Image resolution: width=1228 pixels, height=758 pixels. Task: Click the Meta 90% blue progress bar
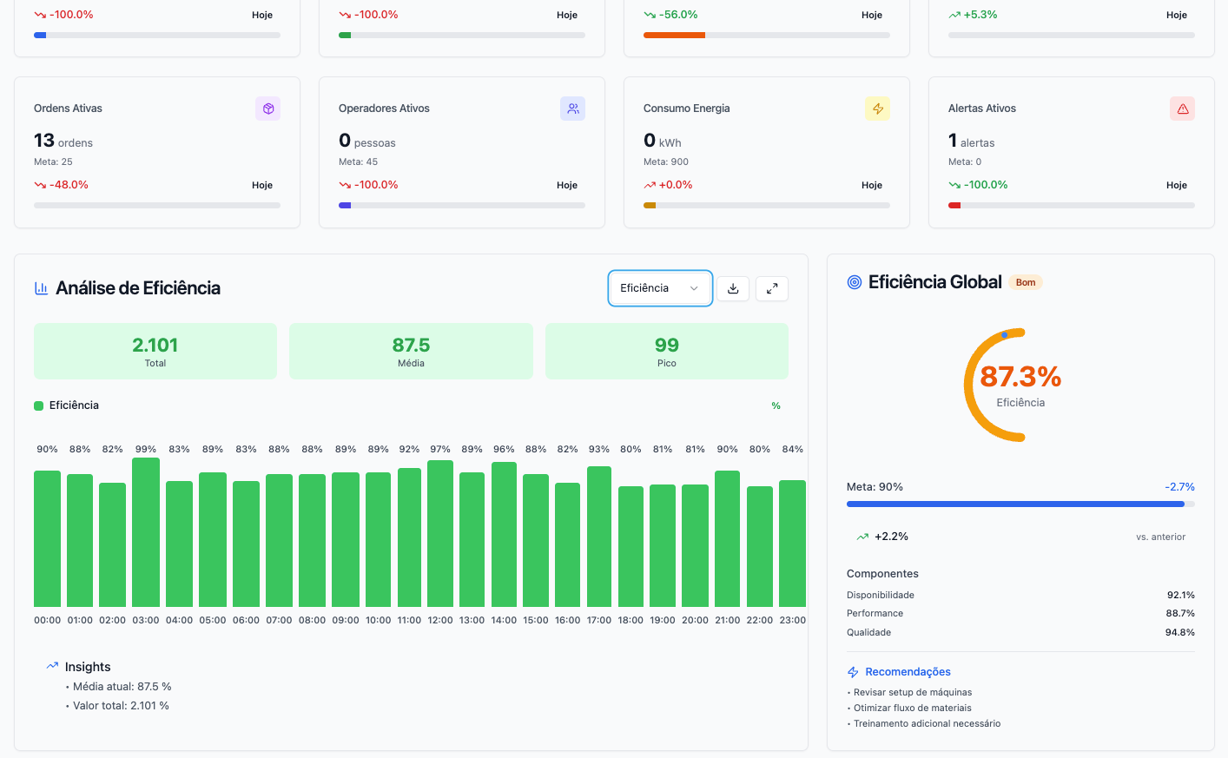1015,504
